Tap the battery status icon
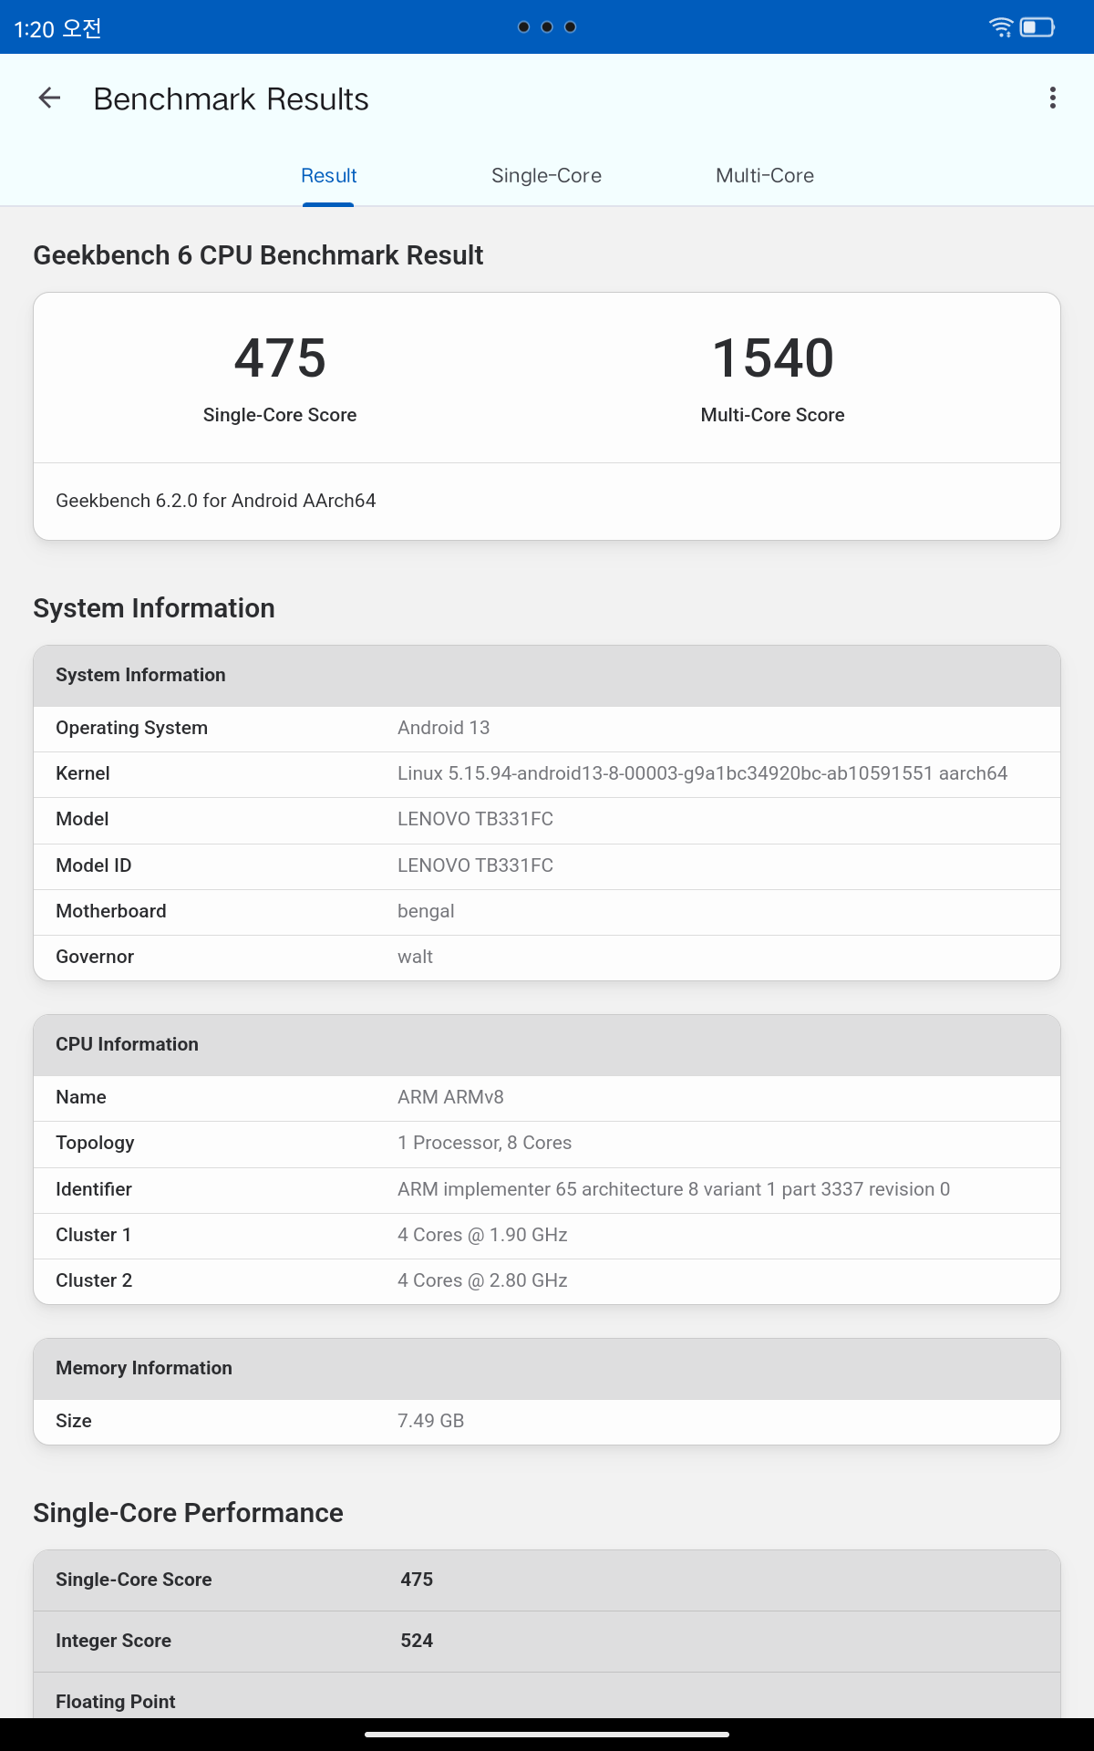1094x1751 pixels. coord(1037,27)
